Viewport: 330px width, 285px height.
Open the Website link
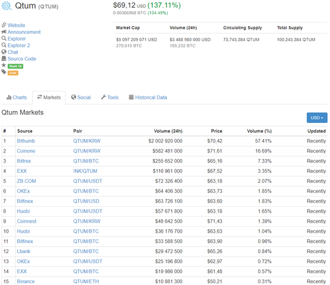pyautogui.click(x=17, y=26)
